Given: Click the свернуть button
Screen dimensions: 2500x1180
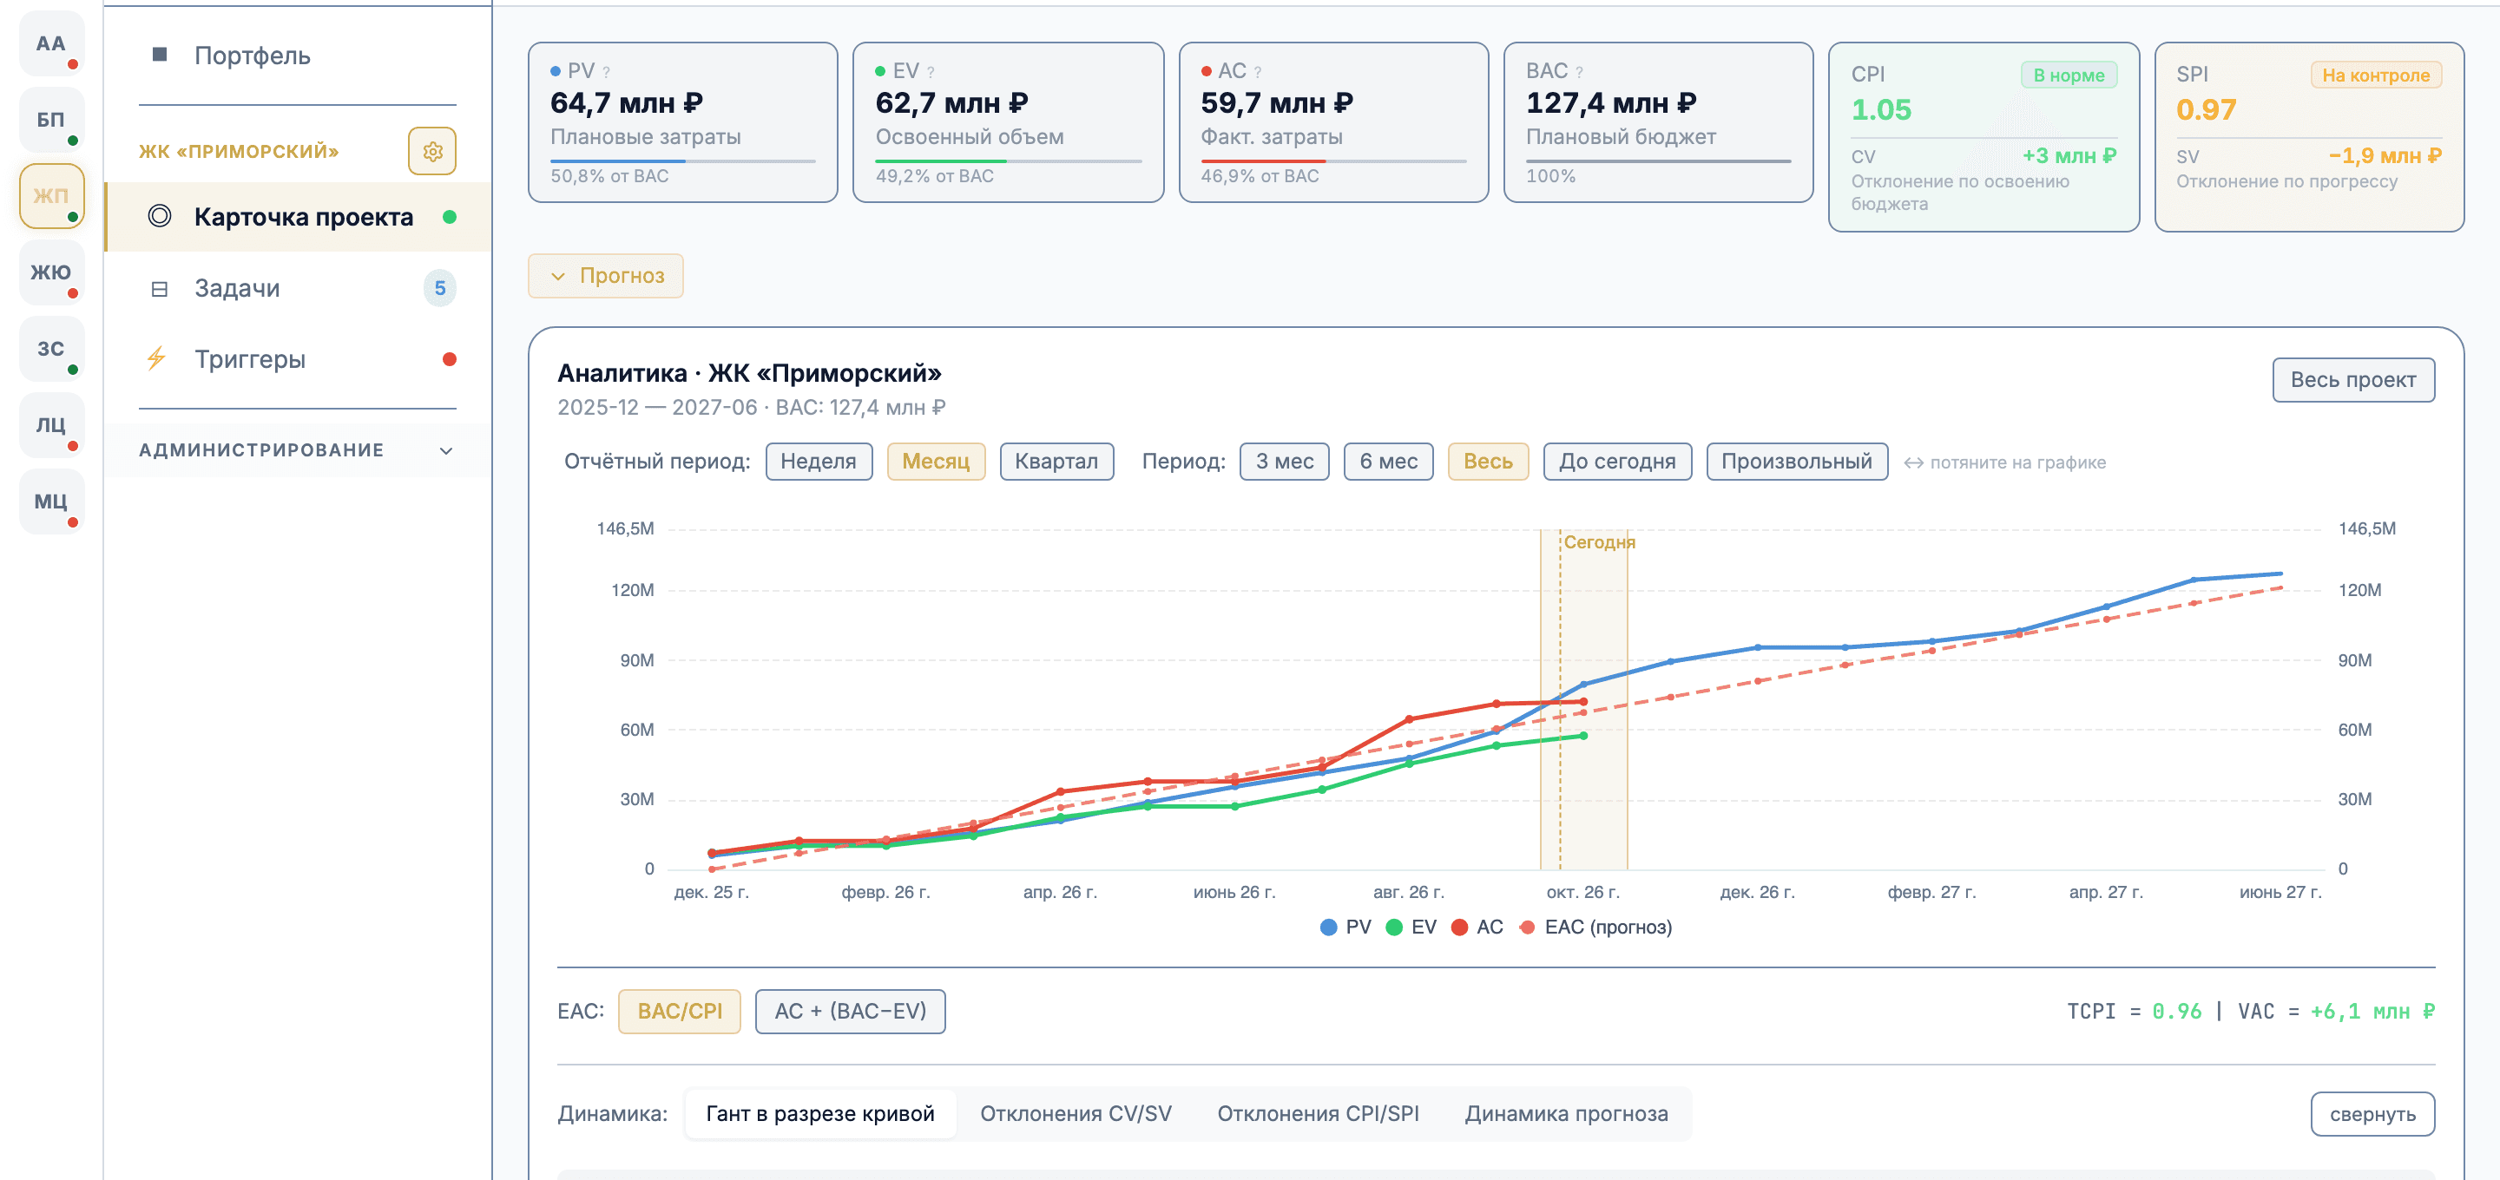Looking at the screenshot, I should pyautogui.click(x=2372, y=1114).
